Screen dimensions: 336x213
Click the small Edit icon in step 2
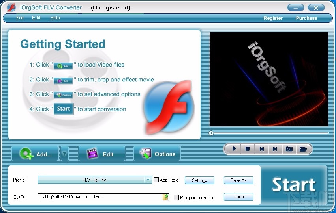point(63,81)
